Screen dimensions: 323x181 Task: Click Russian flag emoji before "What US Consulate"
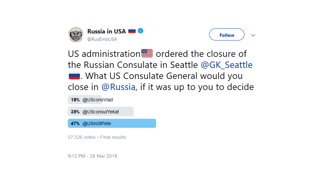pos(74,76)
